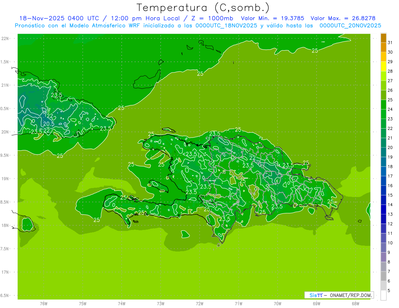Select the Valor Max. = 26.8278 text
The width and height of the screenshot is (399, 308).
[x=343, y=18]
